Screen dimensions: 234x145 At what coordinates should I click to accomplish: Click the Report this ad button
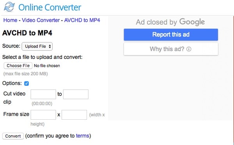171,35
